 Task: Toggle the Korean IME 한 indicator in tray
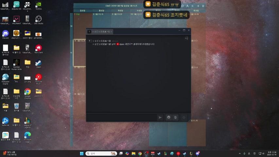pos(254,153)
